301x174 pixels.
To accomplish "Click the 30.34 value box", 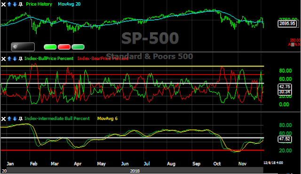I will pos(285,92).
